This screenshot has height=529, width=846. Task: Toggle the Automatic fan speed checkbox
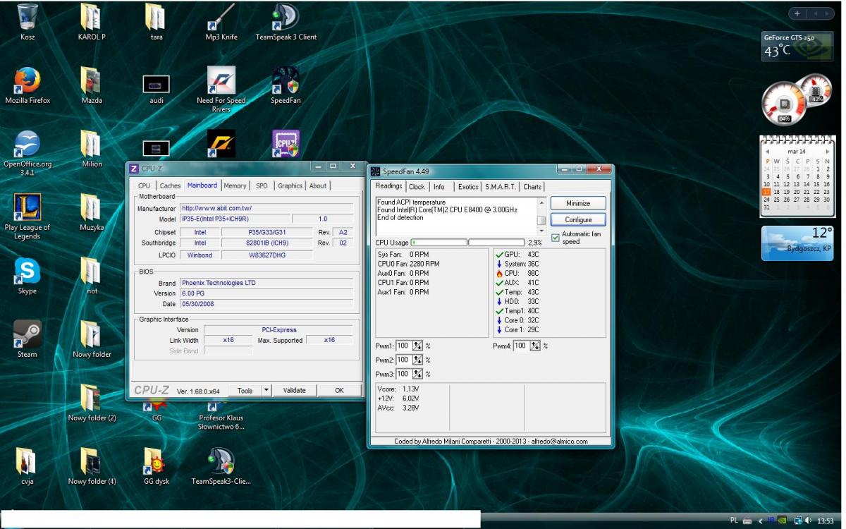point(555,237)
